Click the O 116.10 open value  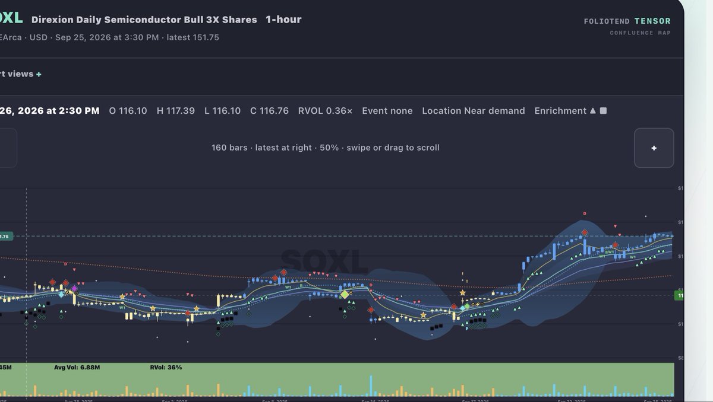pos(128,111)
